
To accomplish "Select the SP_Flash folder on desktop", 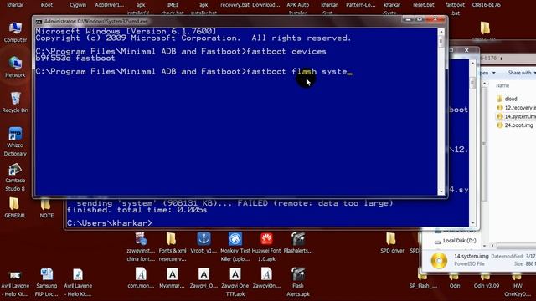I will [423, 282].
